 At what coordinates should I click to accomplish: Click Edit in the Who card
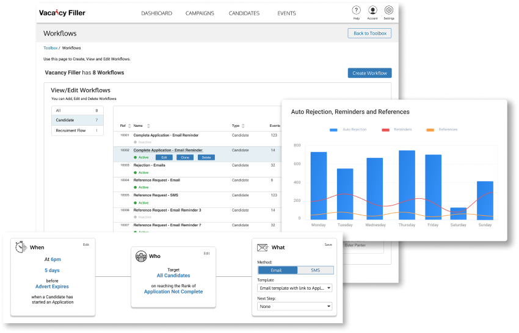point(206,254)
